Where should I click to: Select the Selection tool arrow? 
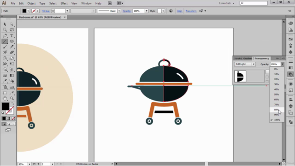click(5, 24)
